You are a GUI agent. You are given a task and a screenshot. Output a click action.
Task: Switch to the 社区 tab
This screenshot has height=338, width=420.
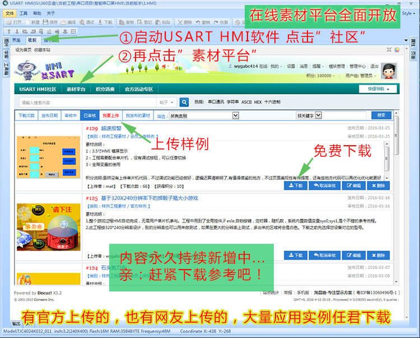click(x=32, y=40)
